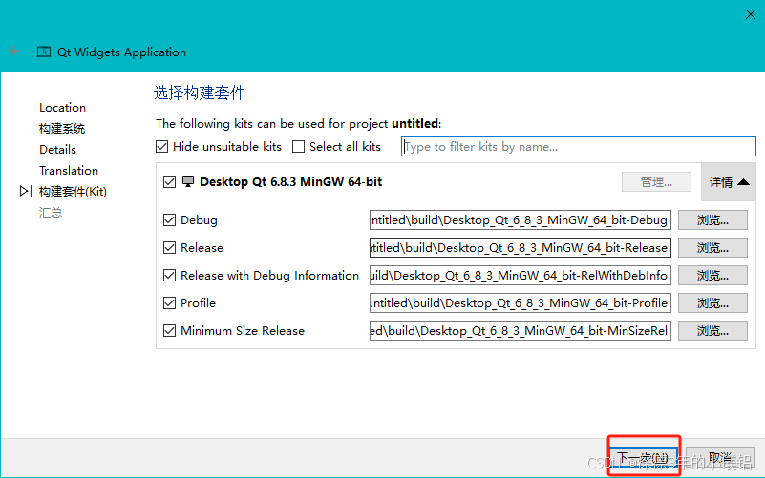Browse for the Debug build directory
This screenshot has width=765, height=478.
pos(712,220)
